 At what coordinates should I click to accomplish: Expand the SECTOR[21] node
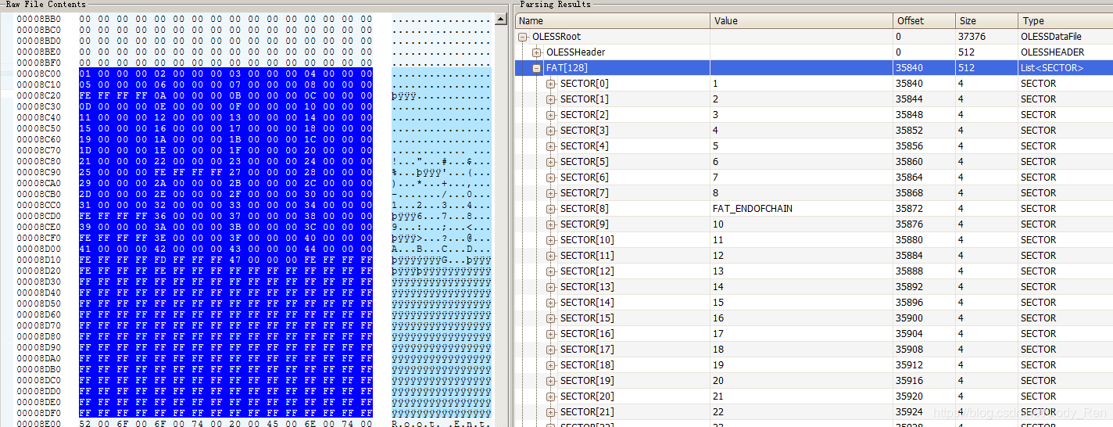coord(551,412)
